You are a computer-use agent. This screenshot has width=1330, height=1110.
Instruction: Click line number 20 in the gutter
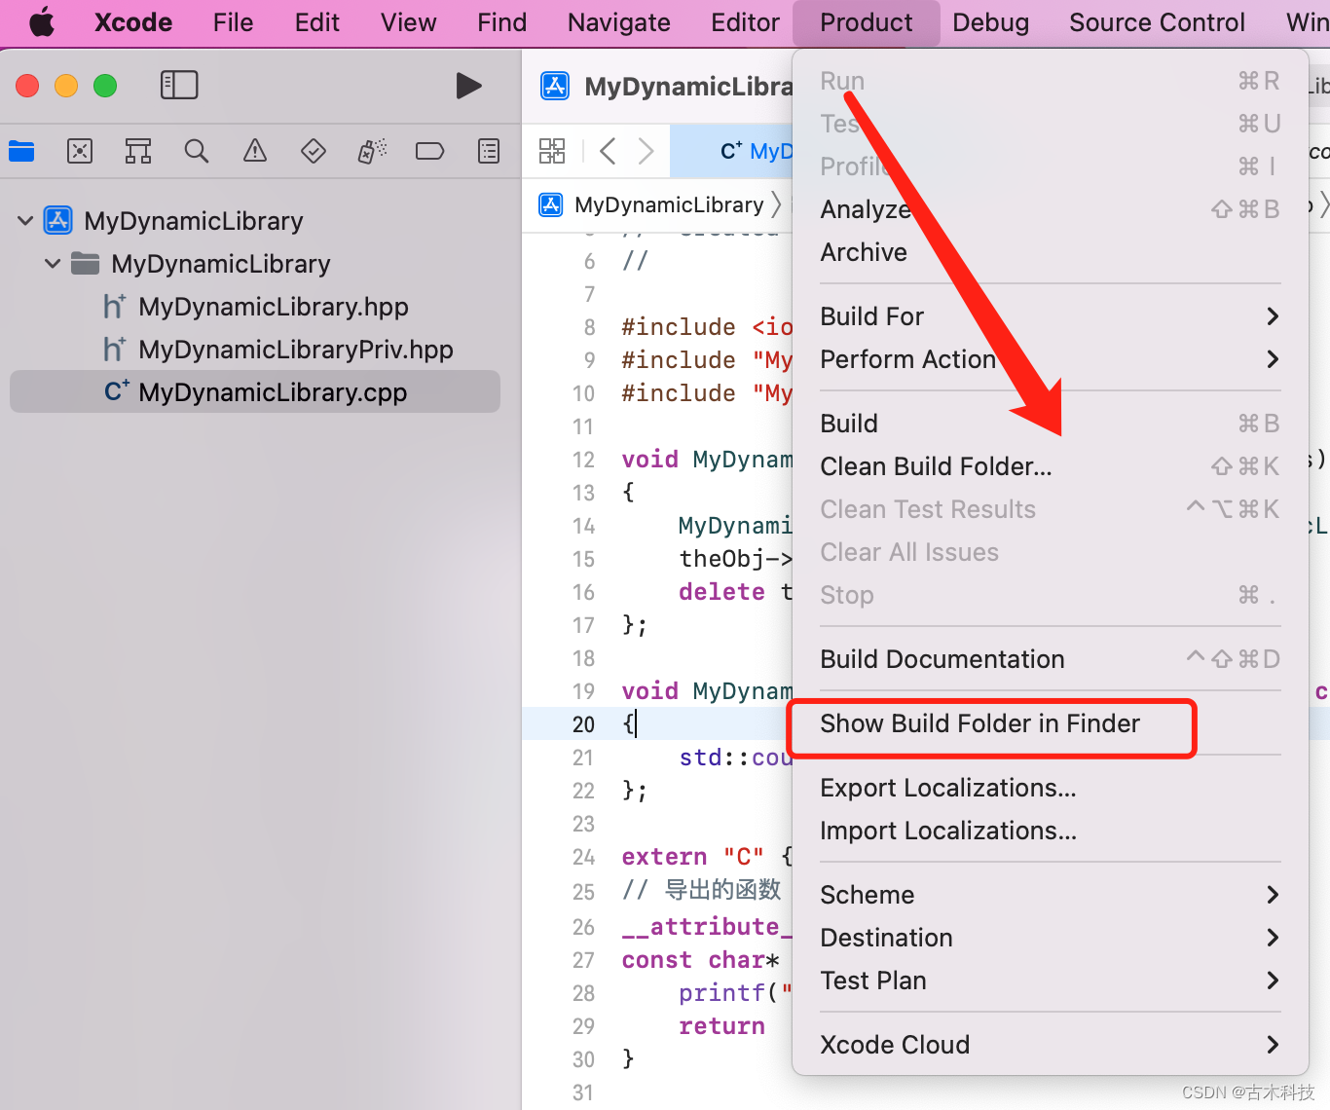[583, 724]
